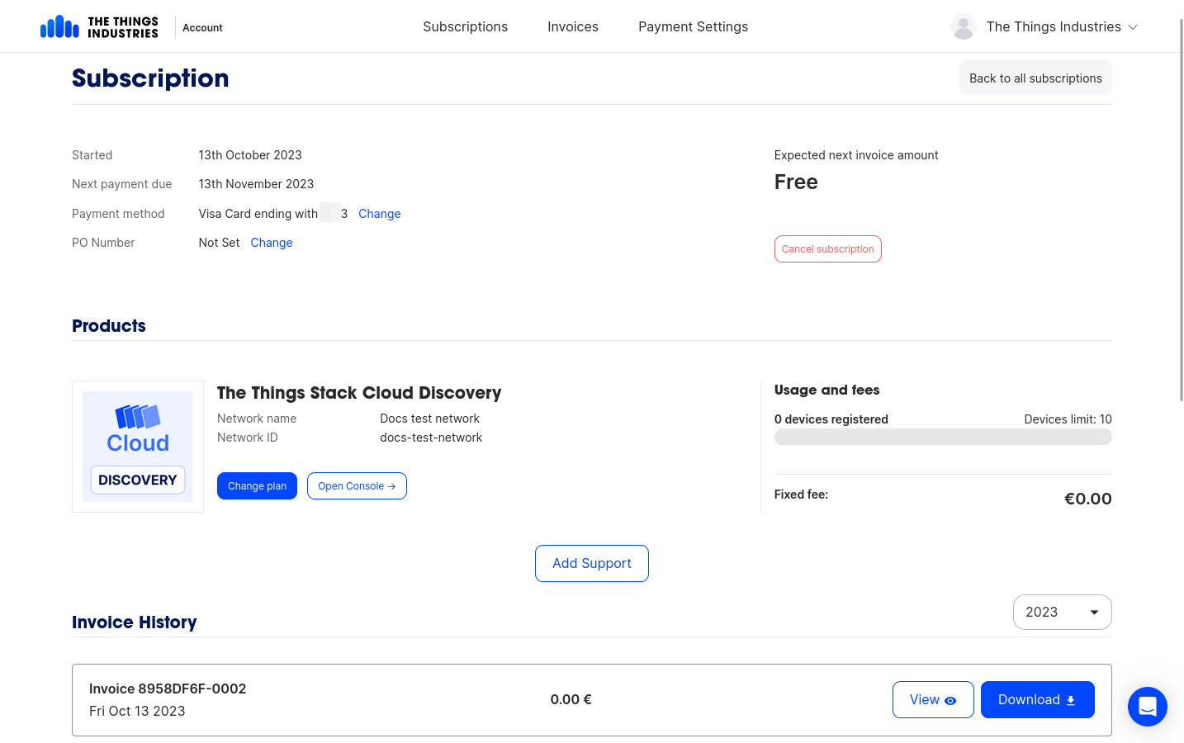This screenshot has width=1184, height=743.
Task: Click Change next to the Visa payment method
Action: (x=379, y=213)
